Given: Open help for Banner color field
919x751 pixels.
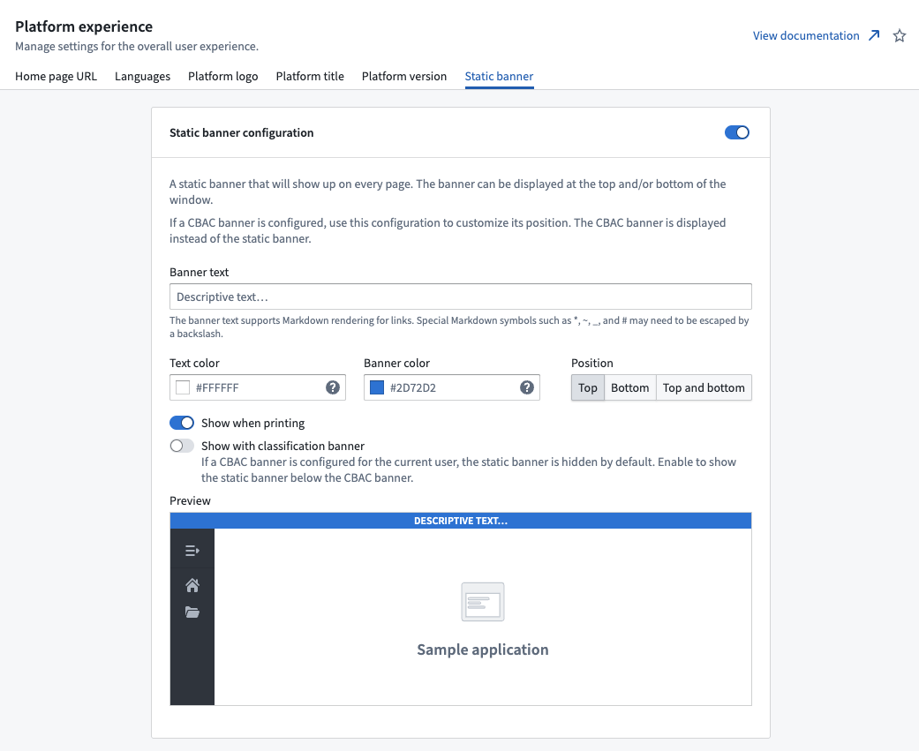Looking at the screenshot, I should pyautogui.click(x=526, y=387).
